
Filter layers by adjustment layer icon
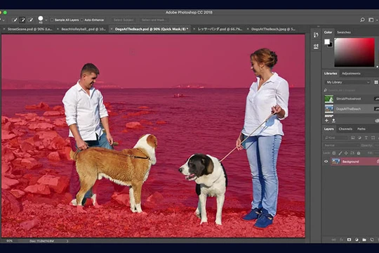359,138
